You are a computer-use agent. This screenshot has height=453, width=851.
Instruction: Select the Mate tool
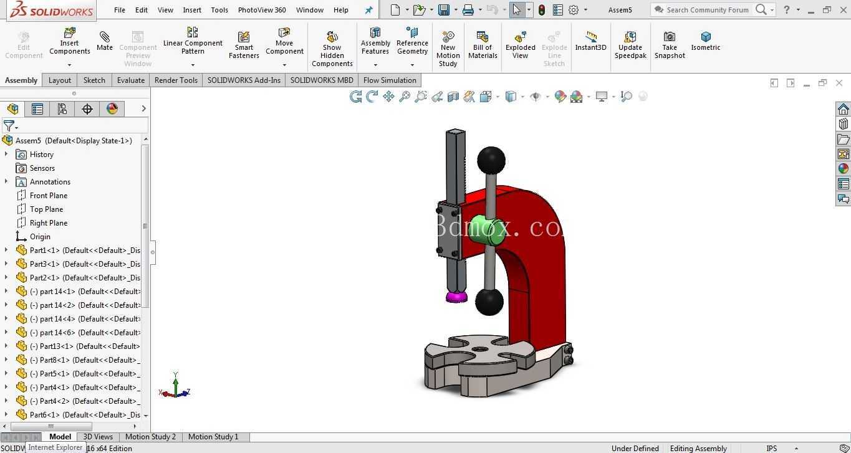coord(105,41)
